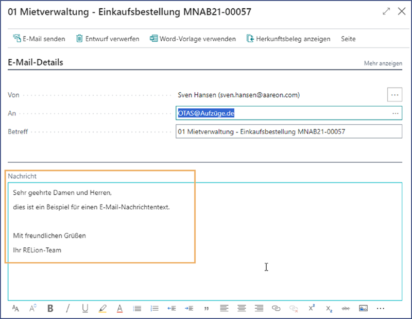Screen dimensions: 412x319
Task: Open the font size options
Action: pos(15,308)
